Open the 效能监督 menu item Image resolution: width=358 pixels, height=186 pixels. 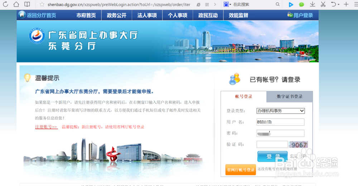238,15
